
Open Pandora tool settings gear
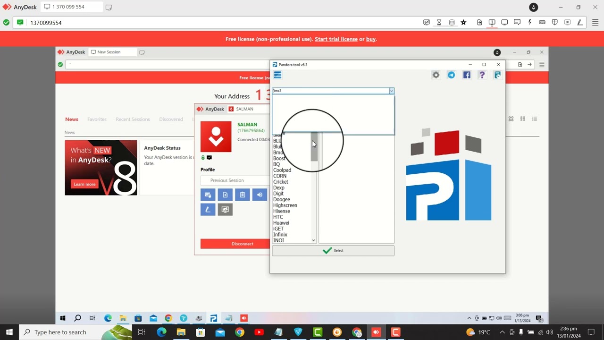(436, 75)
